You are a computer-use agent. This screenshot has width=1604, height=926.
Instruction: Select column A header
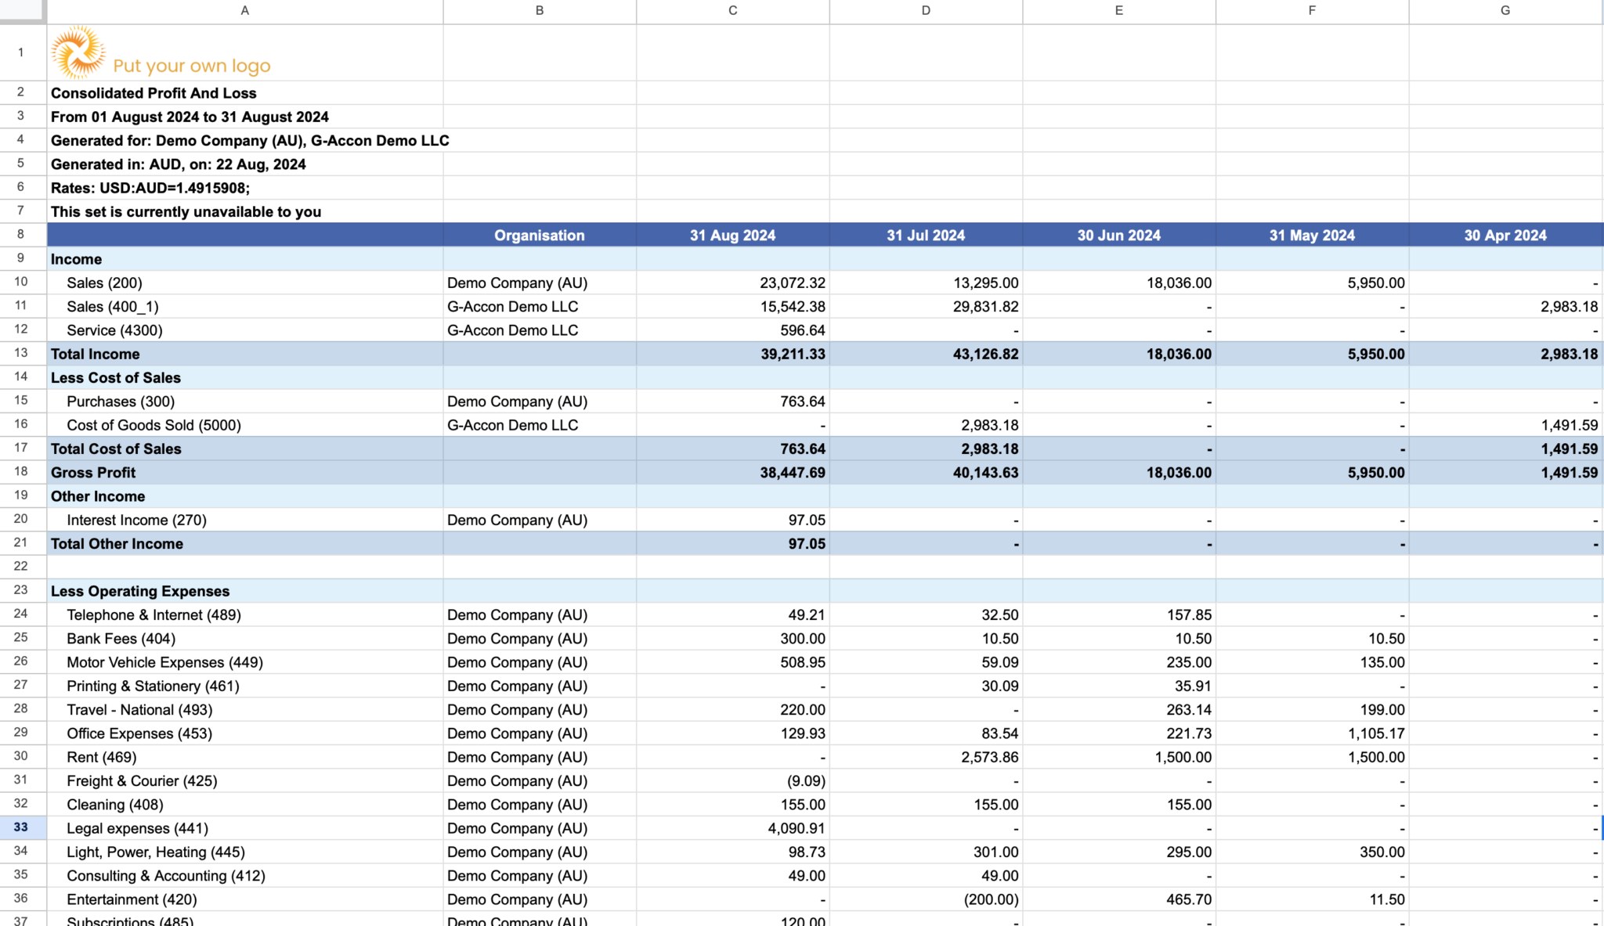click(x=245, y=11)
